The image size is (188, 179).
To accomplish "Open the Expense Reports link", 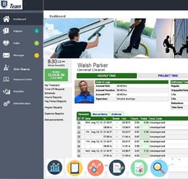I will [x=54, y=113].
